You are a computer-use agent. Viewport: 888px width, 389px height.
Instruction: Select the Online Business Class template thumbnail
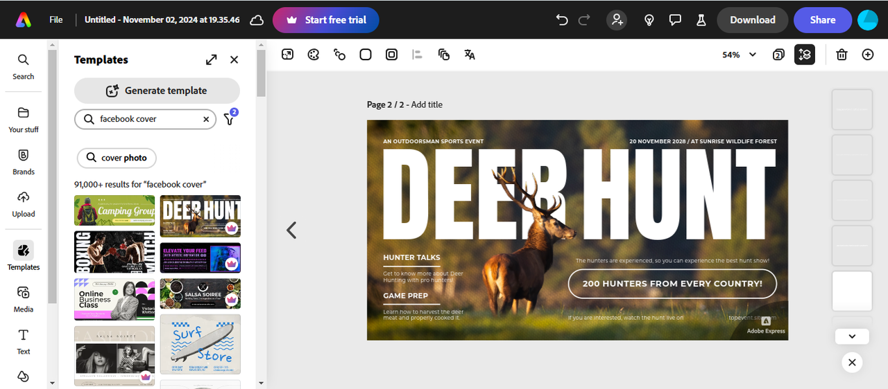point(114,299)
